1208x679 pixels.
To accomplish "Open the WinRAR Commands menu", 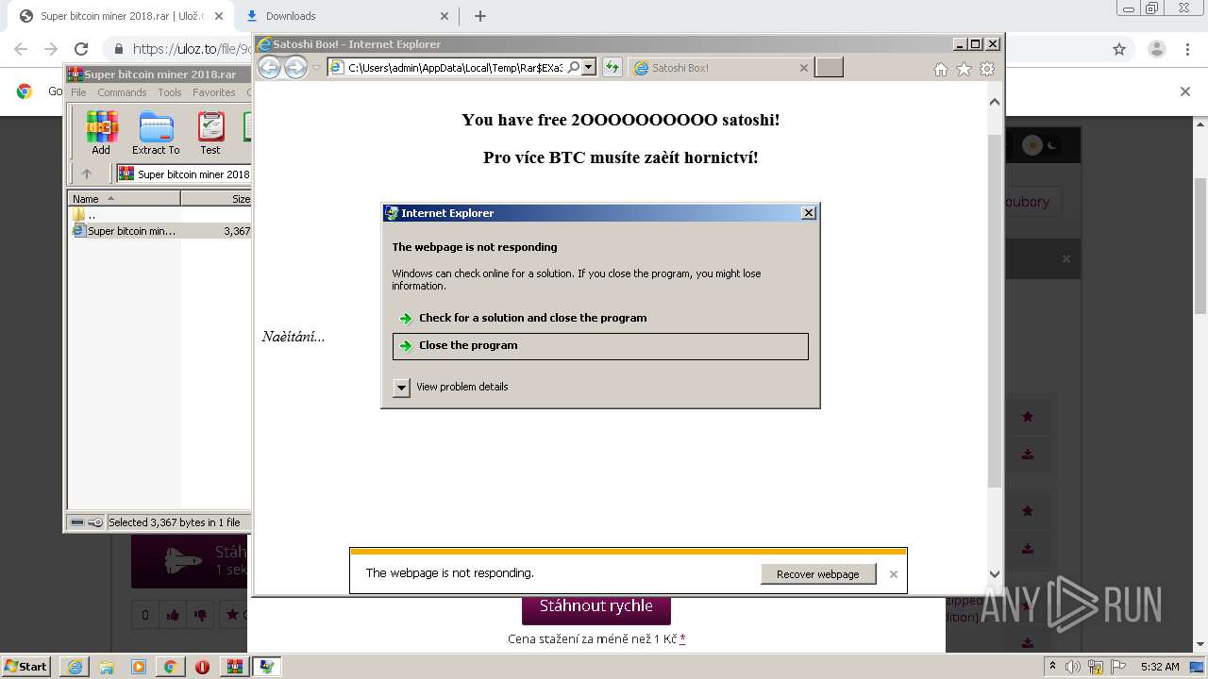I will [x=122, y=92].
